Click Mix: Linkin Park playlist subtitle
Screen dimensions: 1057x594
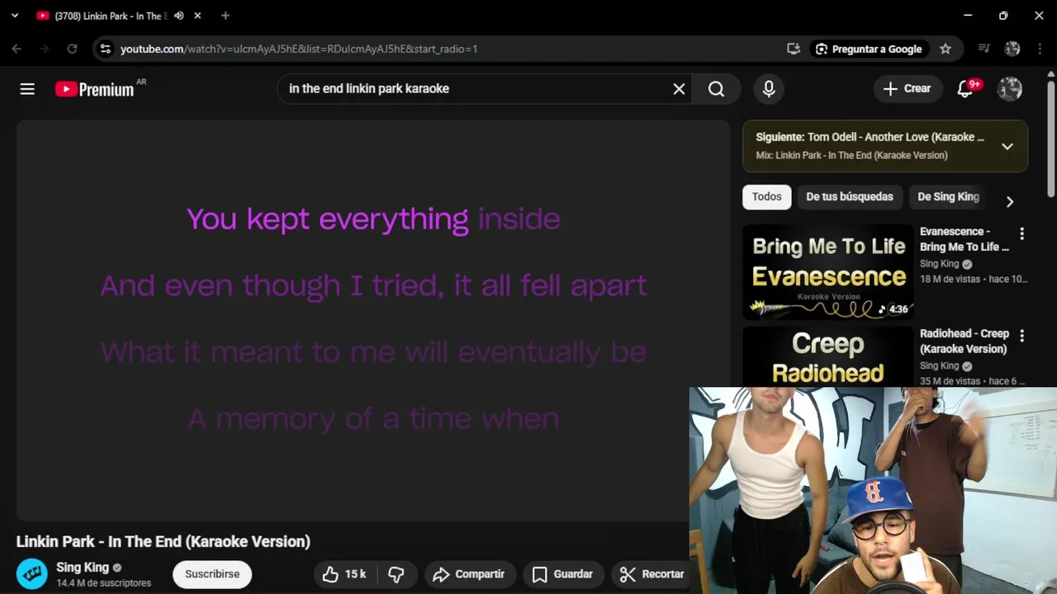click(x=851, y=155)
